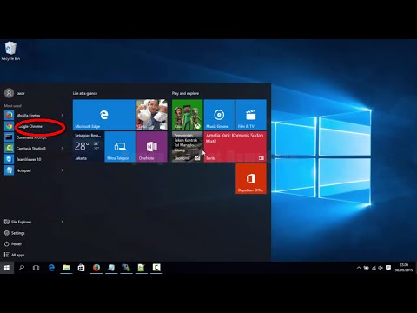
Task: Open the Film & TV tile
Action: coord(251,115)
